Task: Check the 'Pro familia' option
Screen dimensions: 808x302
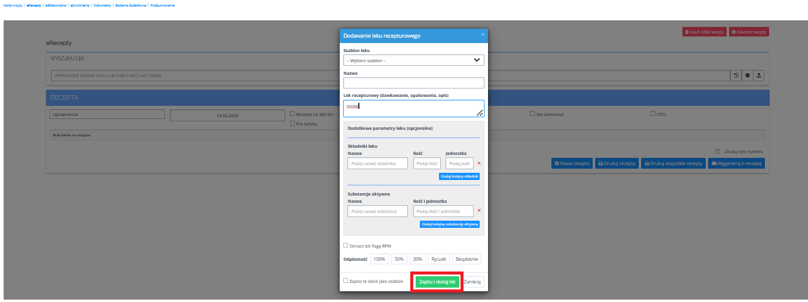Action: coord(292,124)
